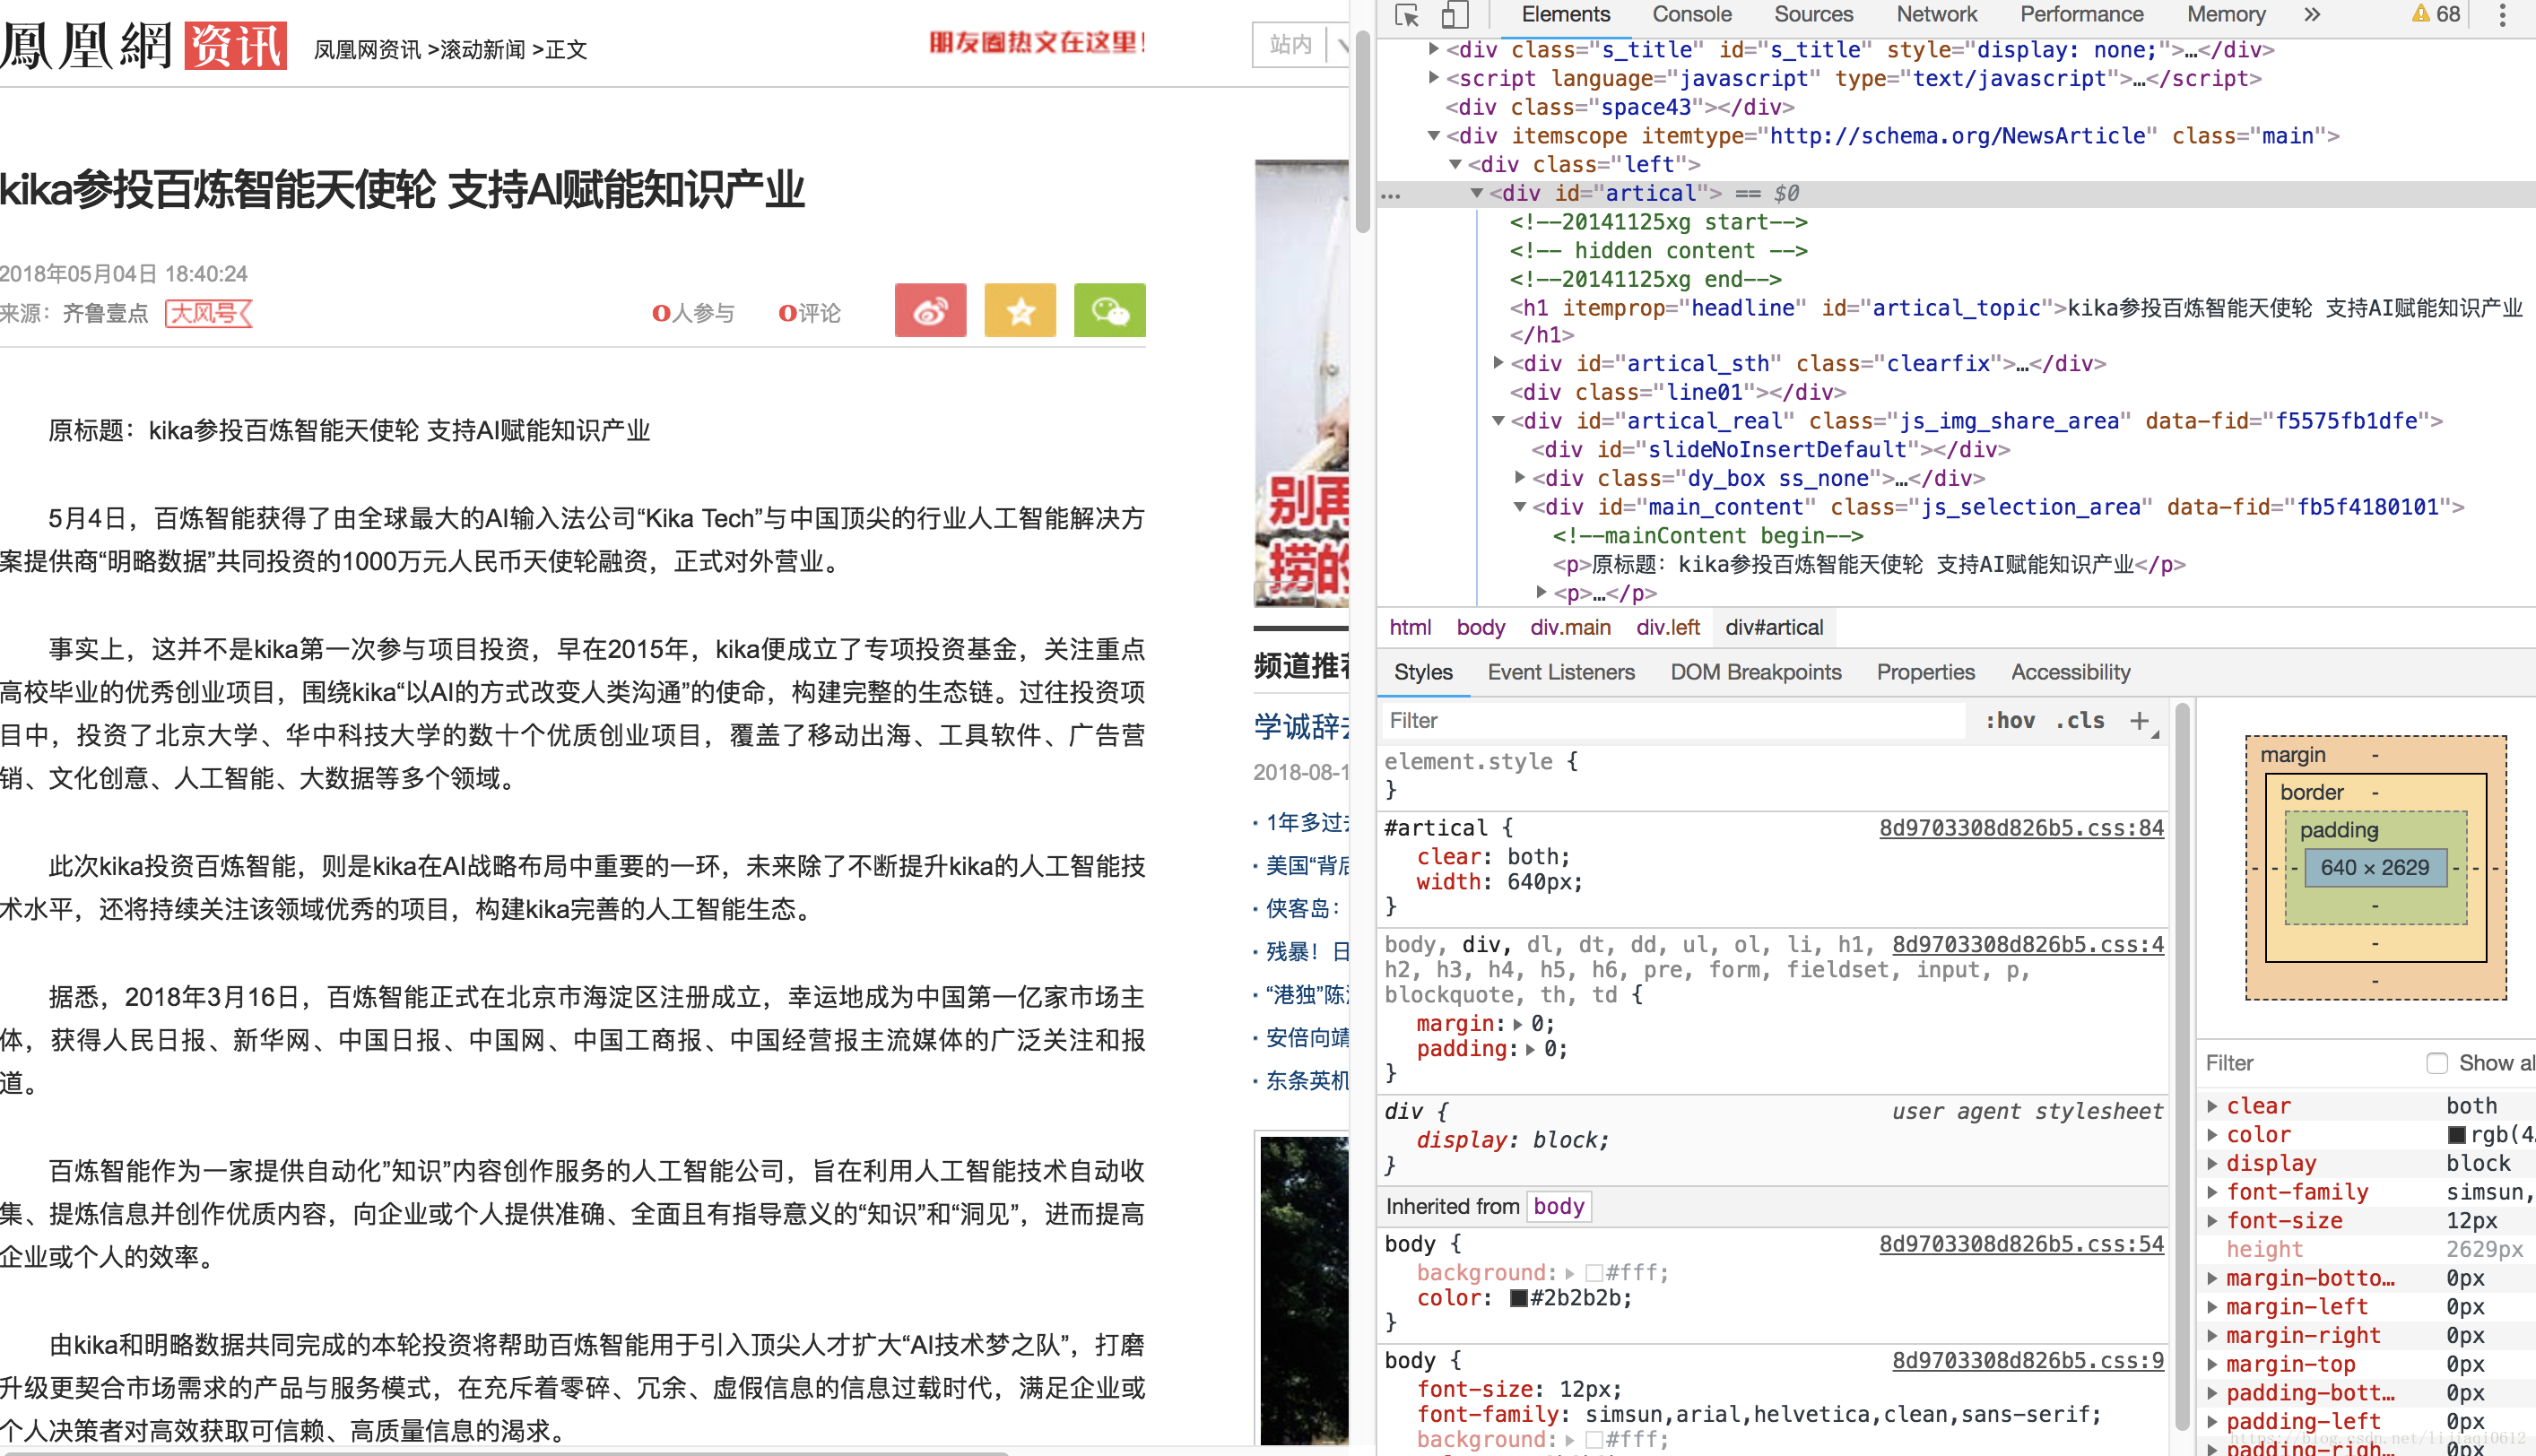Click the yellow star favorite icon
Viewport: 2536px width, 1456px height.
pos(1019,311)
